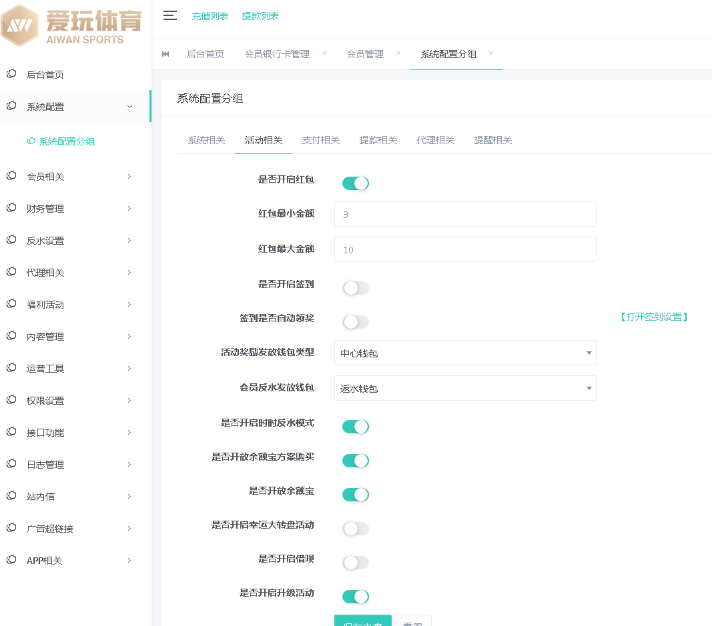Close the 会员银行卡管理 tab
The height and width of the screenshot is (626, 712).
324,53
